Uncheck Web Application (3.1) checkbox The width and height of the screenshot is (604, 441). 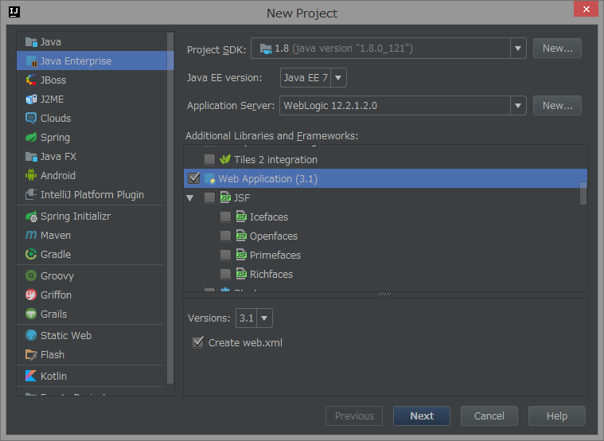click(193, 178)
